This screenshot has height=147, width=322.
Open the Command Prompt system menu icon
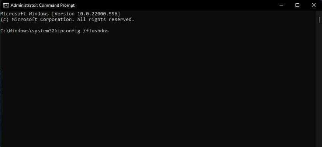pyautogui.click(x=6, y=5)
